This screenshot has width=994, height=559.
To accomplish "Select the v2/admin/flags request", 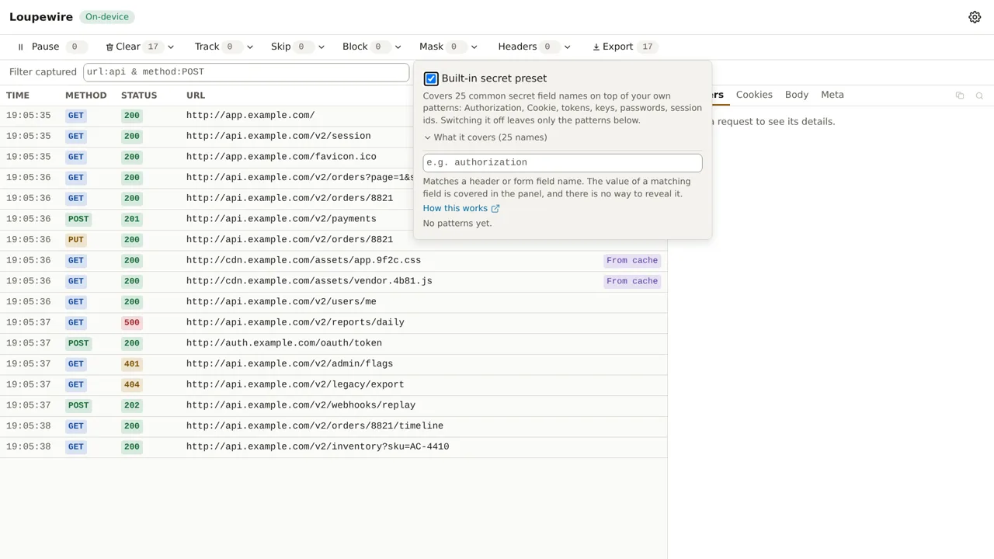I will coord(333,364).
